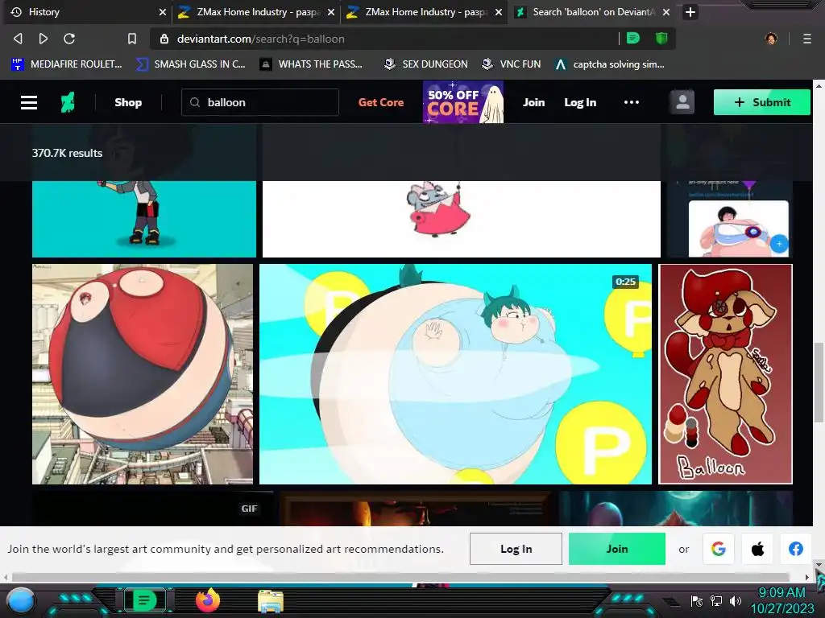The height and width of the screenshot is (618, 825).
Task: Open Firefox from the taskbar
Action: pos(208,600)
